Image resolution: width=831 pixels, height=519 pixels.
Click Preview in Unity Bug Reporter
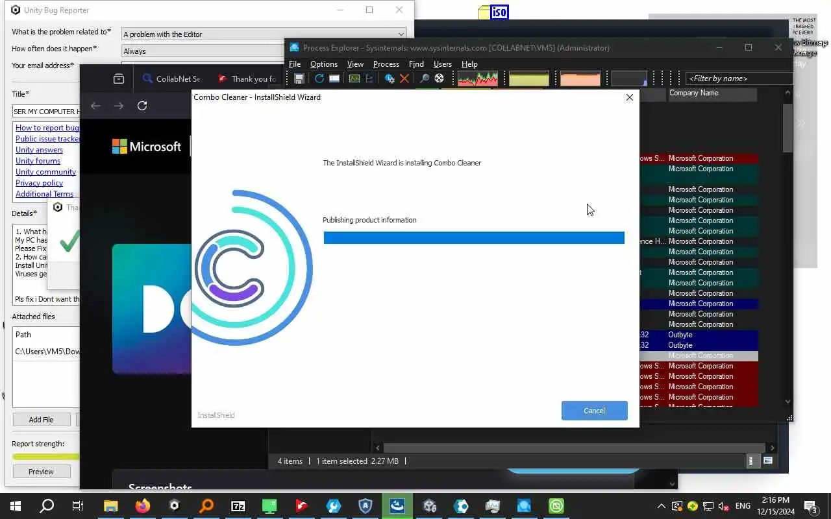tap(41, 472)
